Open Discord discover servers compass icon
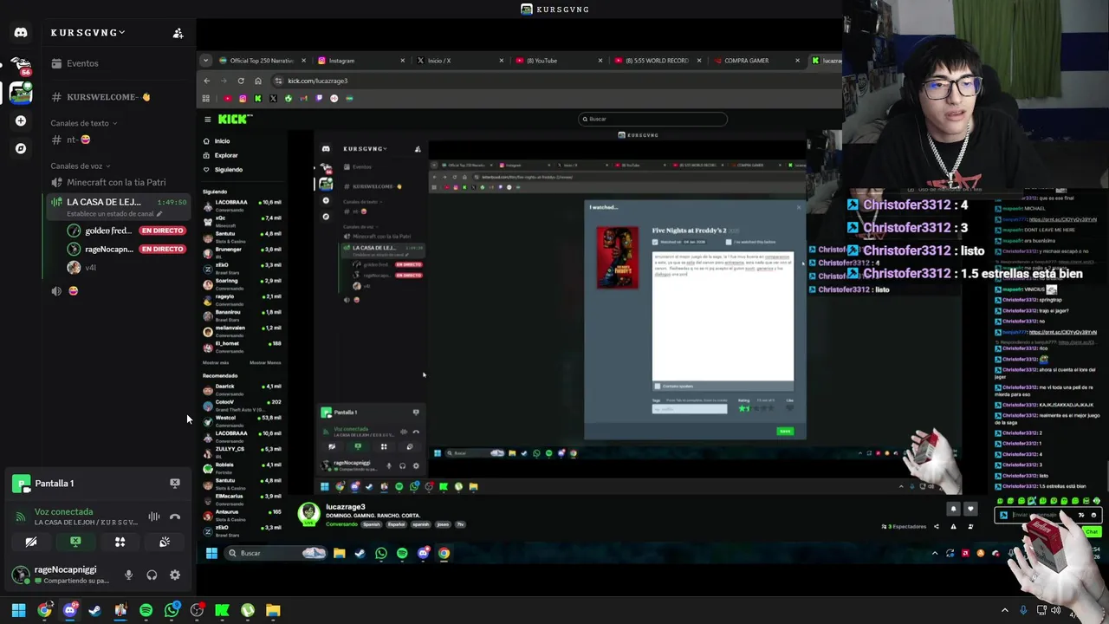1109x624 pixels. [21, 148]
